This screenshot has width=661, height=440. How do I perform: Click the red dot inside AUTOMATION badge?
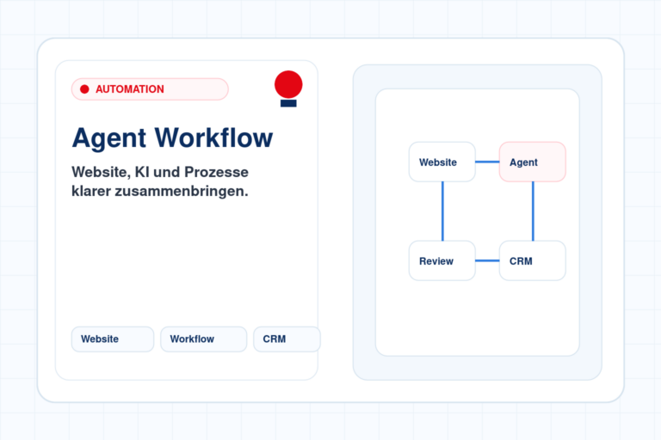(84, 89)
